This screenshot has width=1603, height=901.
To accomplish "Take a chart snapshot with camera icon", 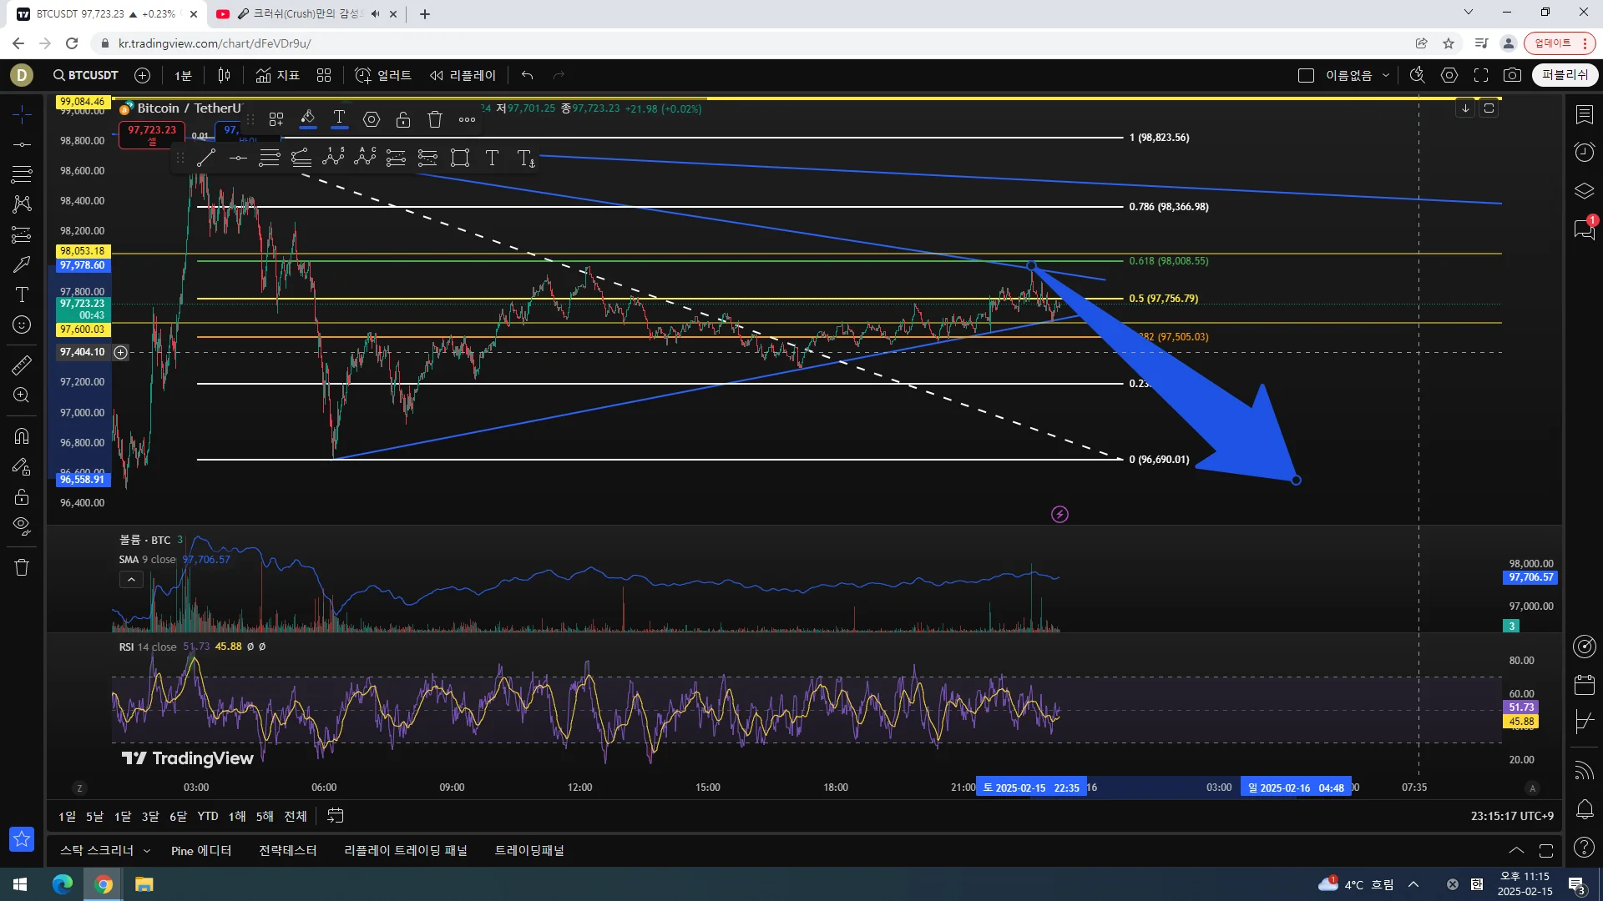I will (1512, 75).
